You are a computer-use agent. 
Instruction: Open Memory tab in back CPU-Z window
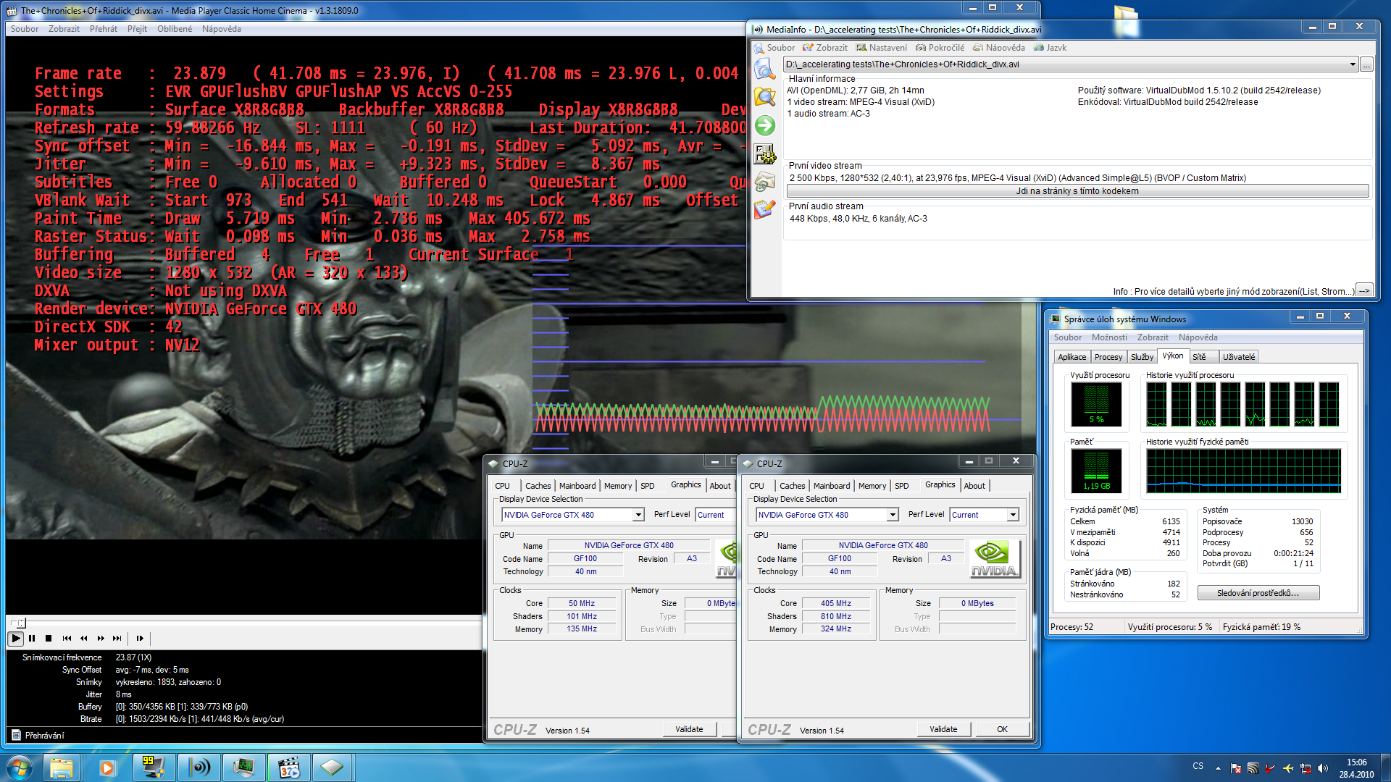pos(618,486)
